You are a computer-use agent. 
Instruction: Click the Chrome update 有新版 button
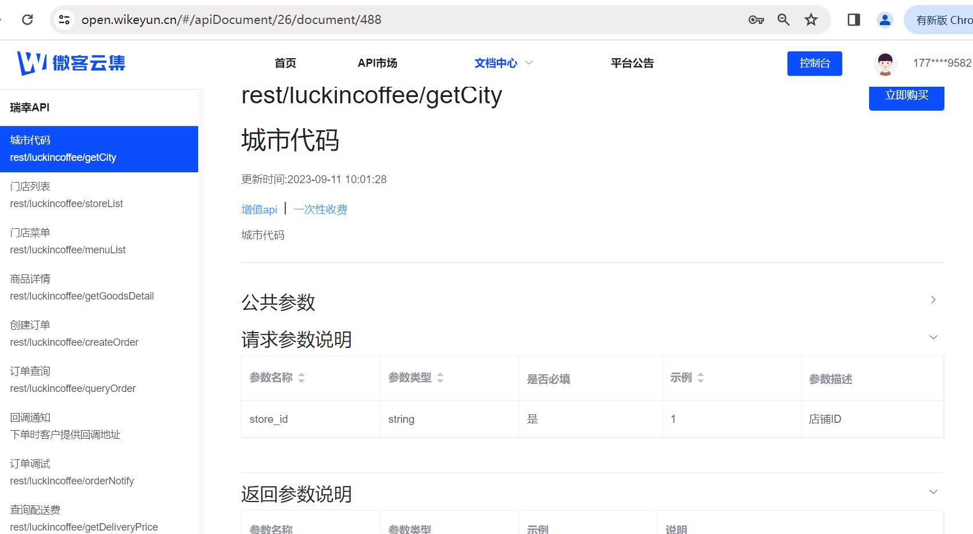(x=940, y=20)
